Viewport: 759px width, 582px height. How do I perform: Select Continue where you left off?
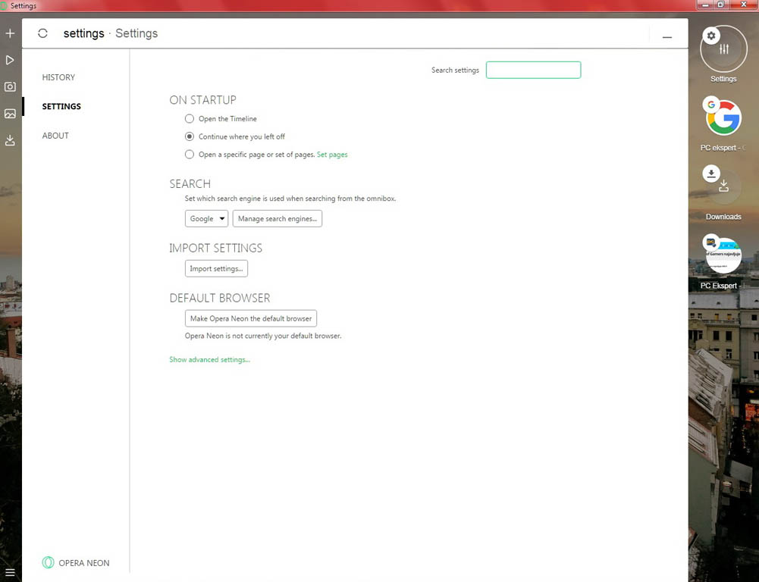tap(190, 136)
